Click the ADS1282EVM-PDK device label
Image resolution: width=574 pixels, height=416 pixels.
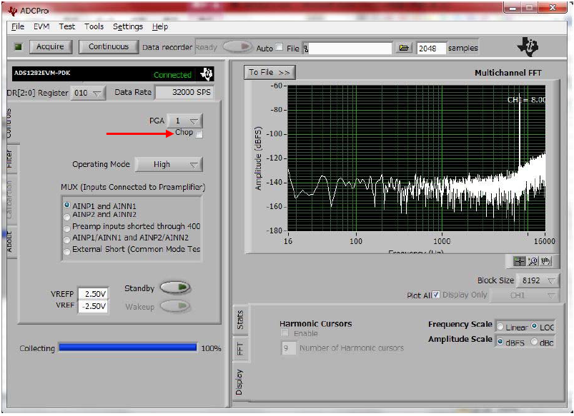click(42, 73)
